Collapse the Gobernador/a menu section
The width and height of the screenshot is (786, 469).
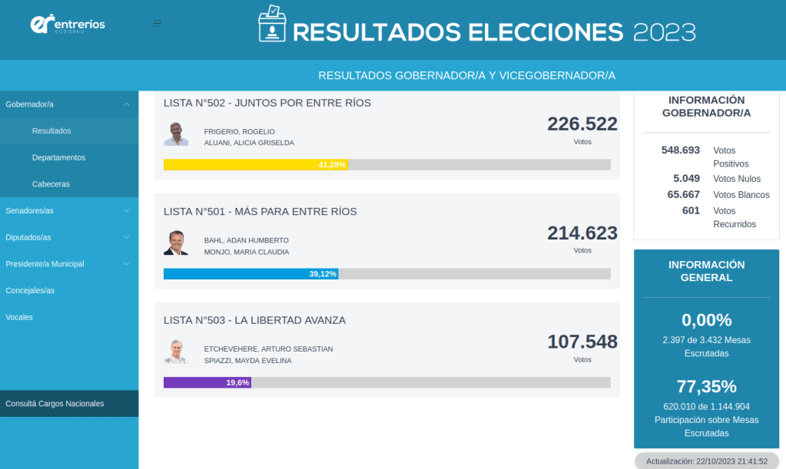click(x=126, y=104)
